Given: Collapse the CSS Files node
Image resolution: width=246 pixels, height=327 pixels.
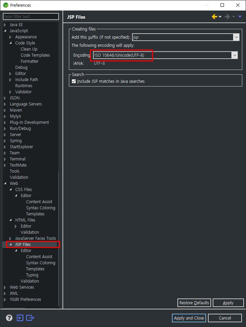Looking at the screenshot, I should tap(11, 190).
